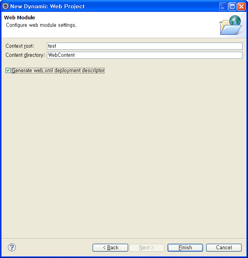
Task: Finish creating the web project
Action: tap(185, 248)
